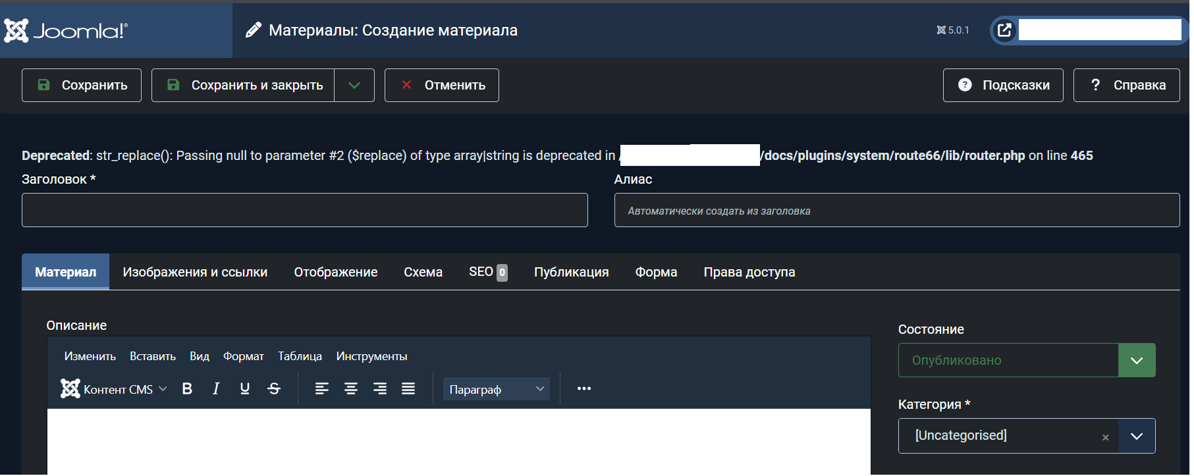Click the Joomla version 5.0.1 badge
1194x476 pixels.
click(x=953, y=30)
